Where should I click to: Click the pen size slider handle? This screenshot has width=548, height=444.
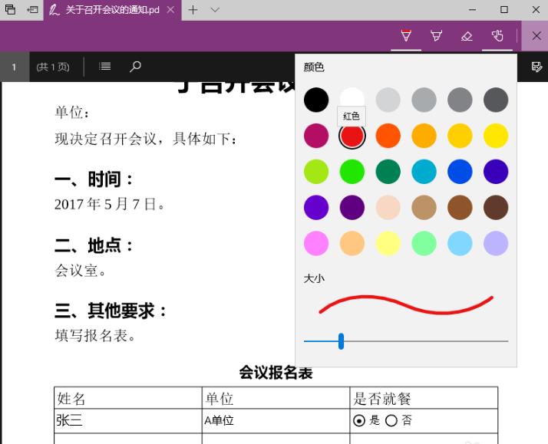click(x=341, y=340)
